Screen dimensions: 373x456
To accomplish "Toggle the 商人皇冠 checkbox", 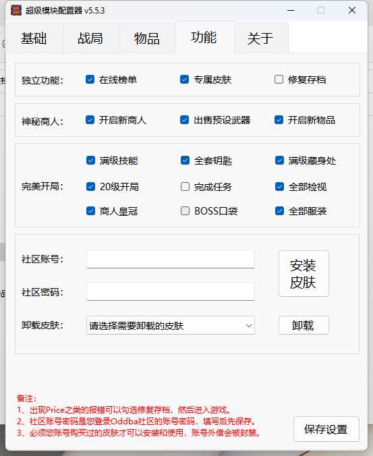I will click(x=90, y=211).
